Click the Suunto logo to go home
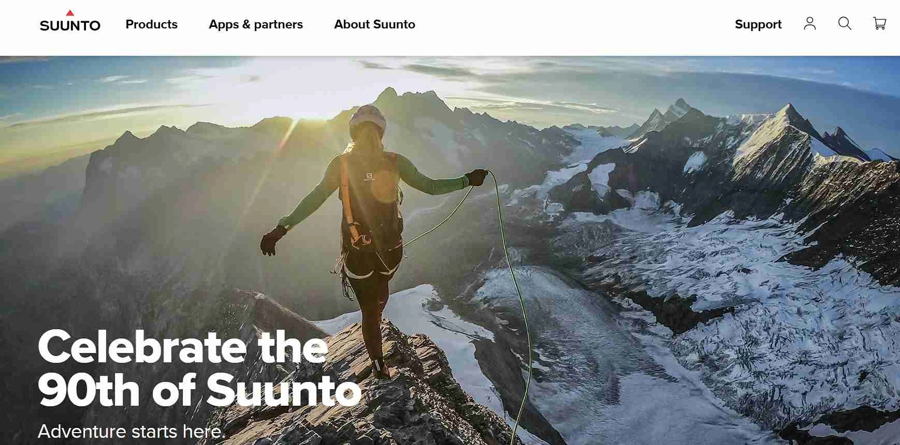This screenshot has height=445, width=900. coord(70,21)
